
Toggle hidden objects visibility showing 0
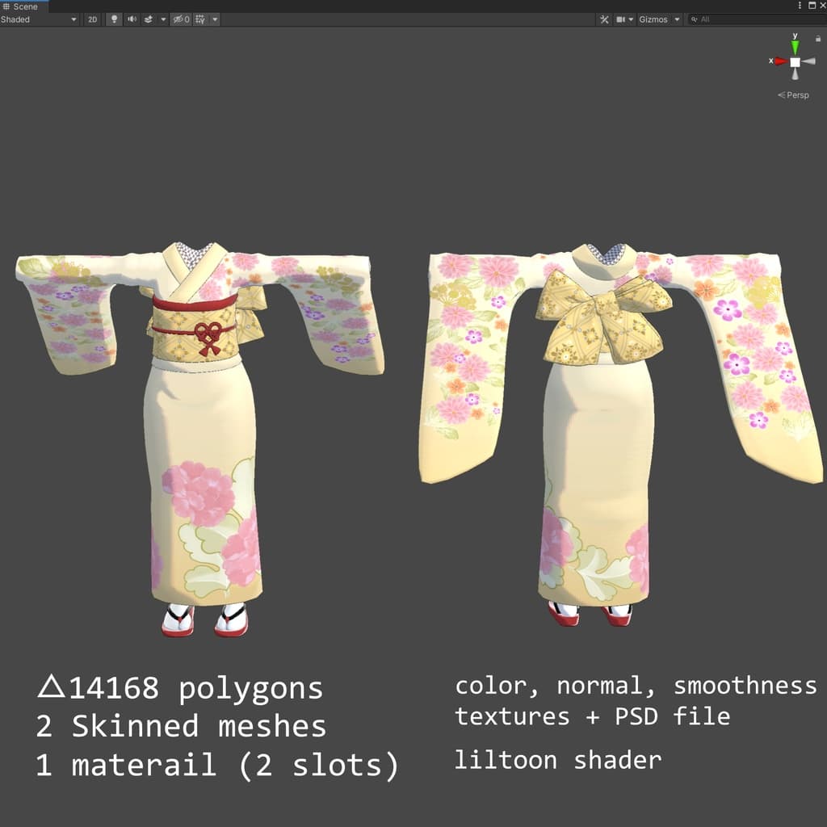point(181,19)
